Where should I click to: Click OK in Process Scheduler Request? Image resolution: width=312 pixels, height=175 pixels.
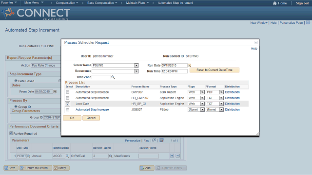[x=72, y=118]
